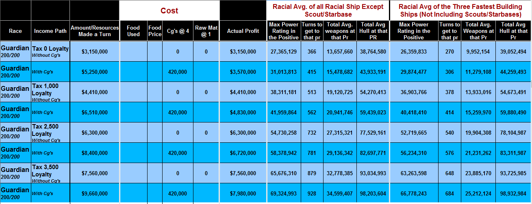The image size is (532, 204).
Task: Select the cell showing $5,250,000
Action: [94, 72]
